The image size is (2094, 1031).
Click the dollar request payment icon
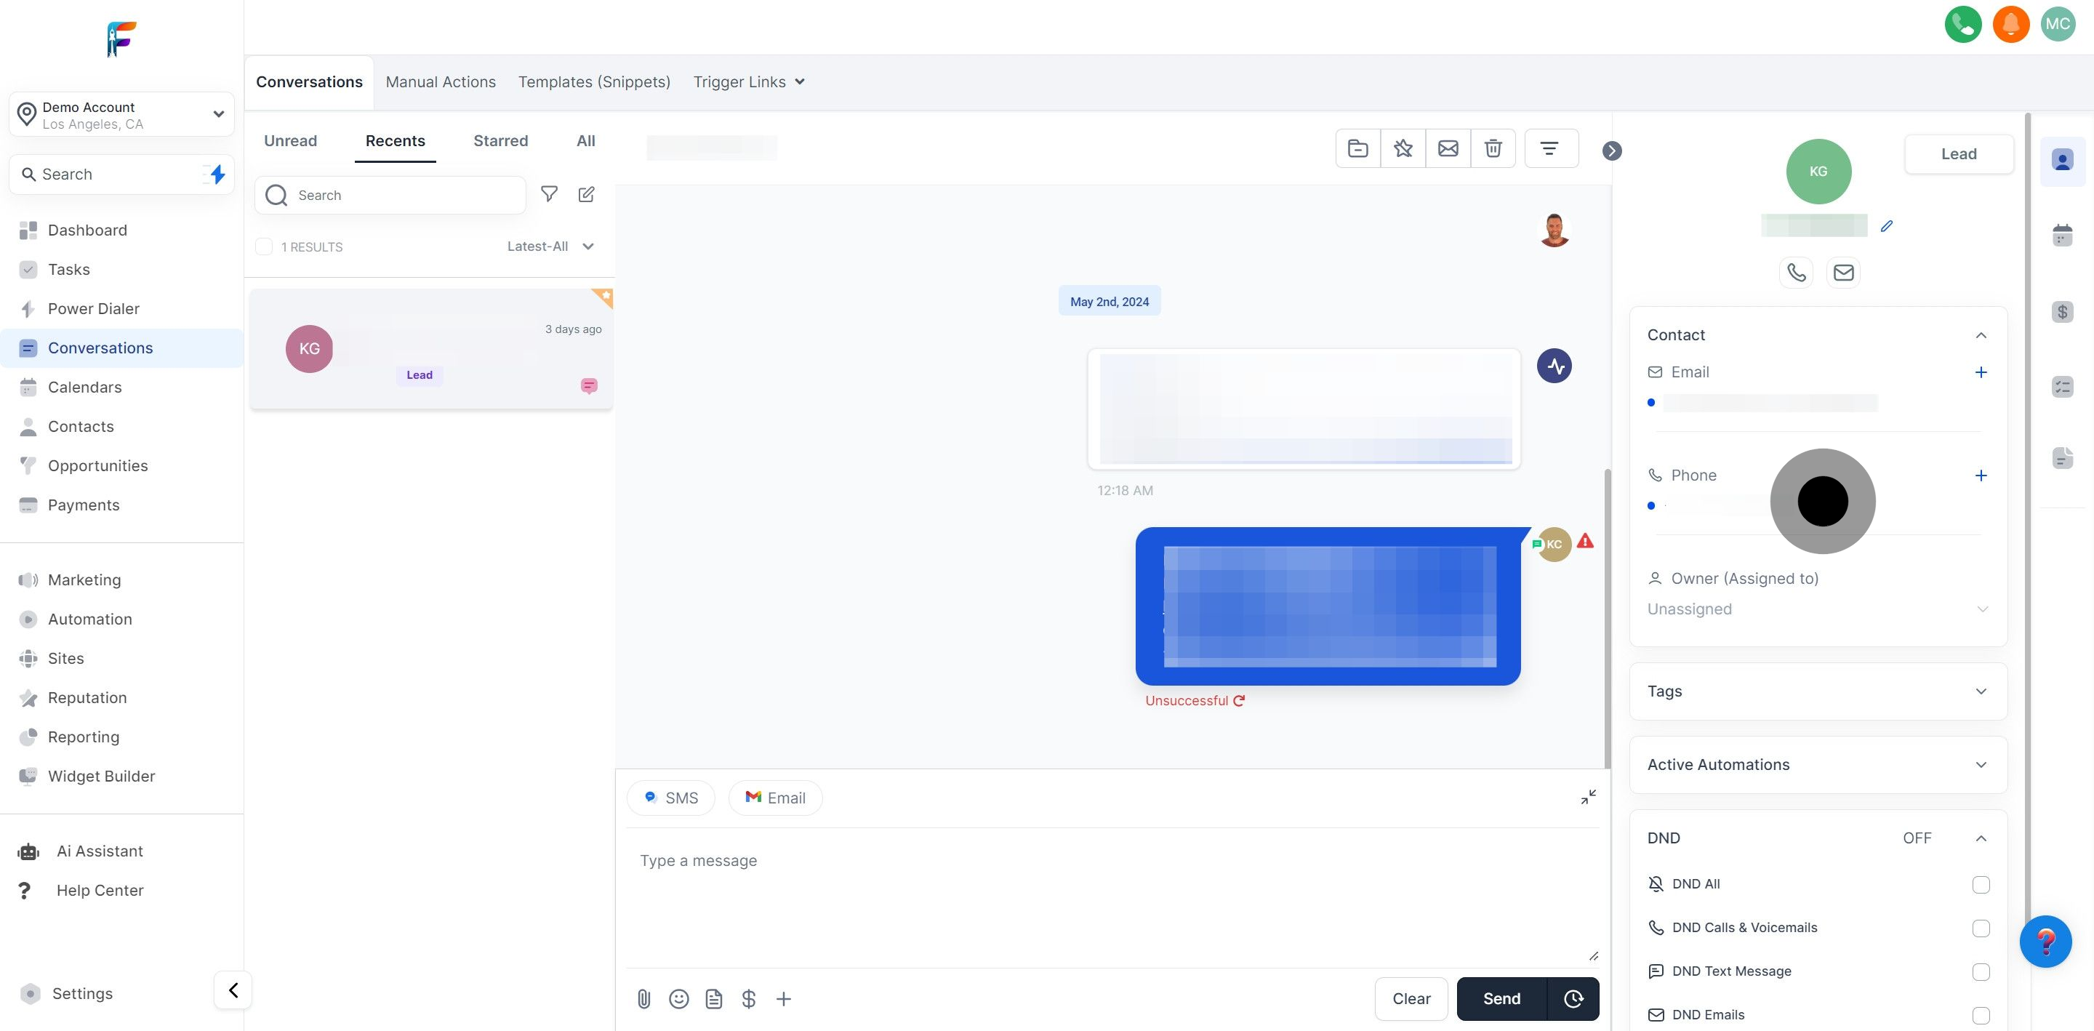point(749,998)
